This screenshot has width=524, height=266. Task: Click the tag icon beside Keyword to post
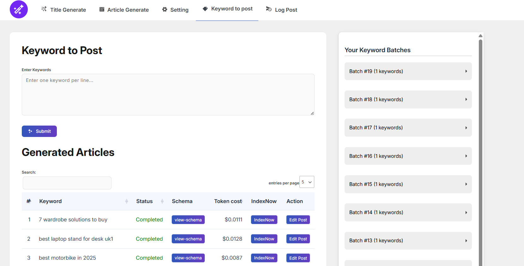[205, 9]
